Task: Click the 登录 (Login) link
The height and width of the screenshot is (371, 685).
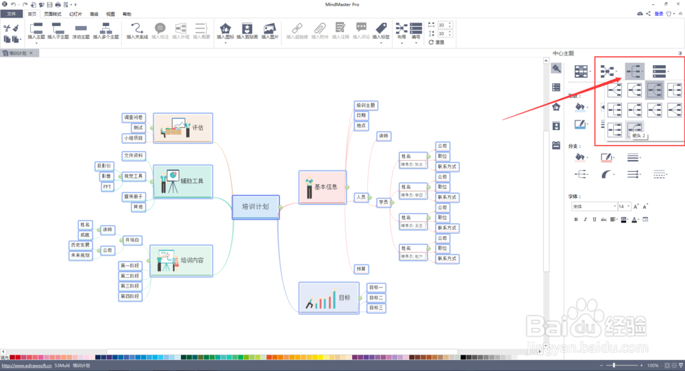Action: coord(659,14)
